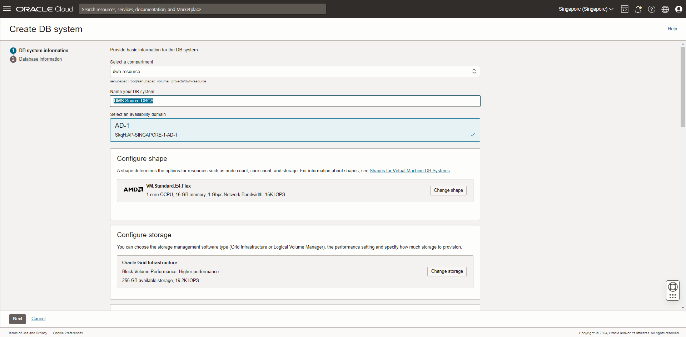Go to Database information step

coord(40,59)
